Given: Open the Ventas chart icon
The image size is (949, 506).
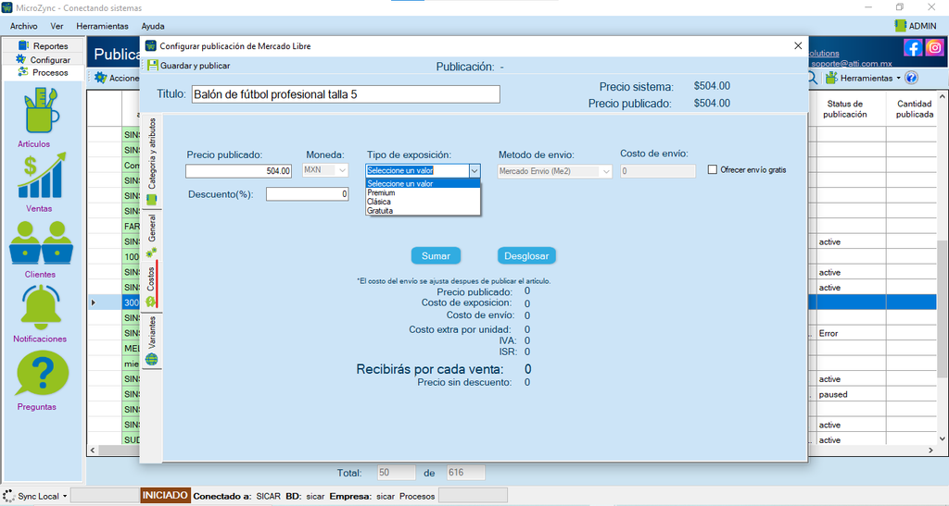Looking at the screenshot, I should coord(41,175).
